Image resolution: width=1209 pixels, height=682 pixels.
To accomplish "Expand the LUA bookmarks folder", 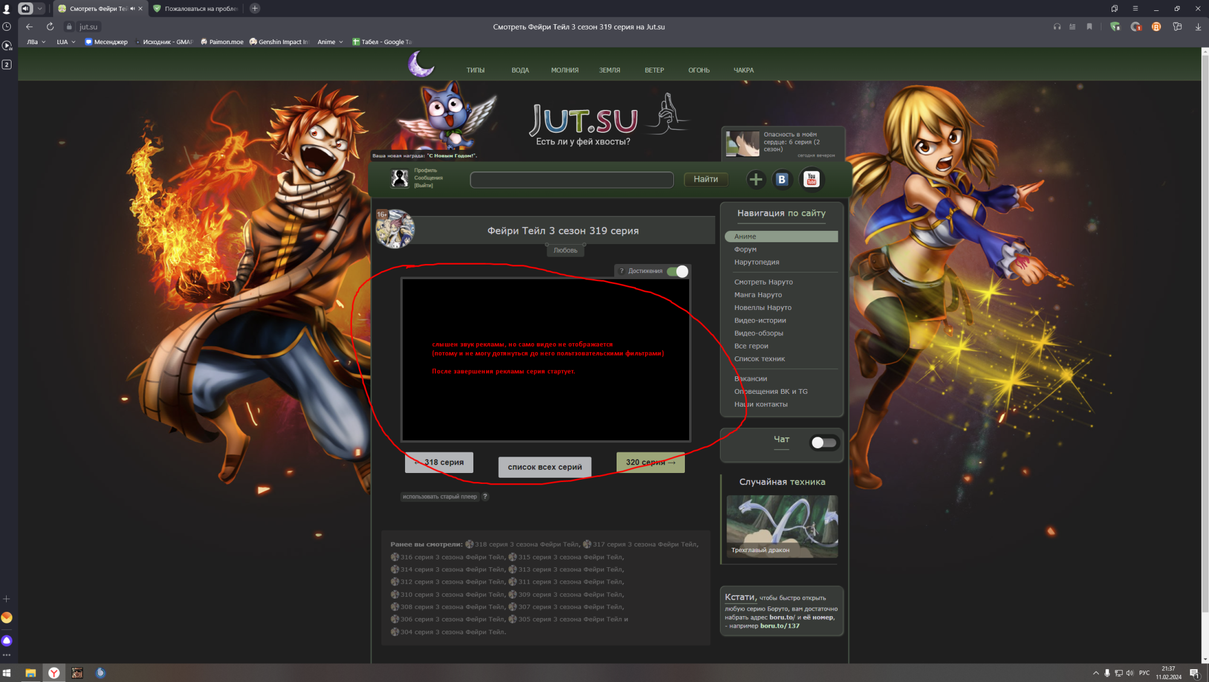I will [65, 42].
